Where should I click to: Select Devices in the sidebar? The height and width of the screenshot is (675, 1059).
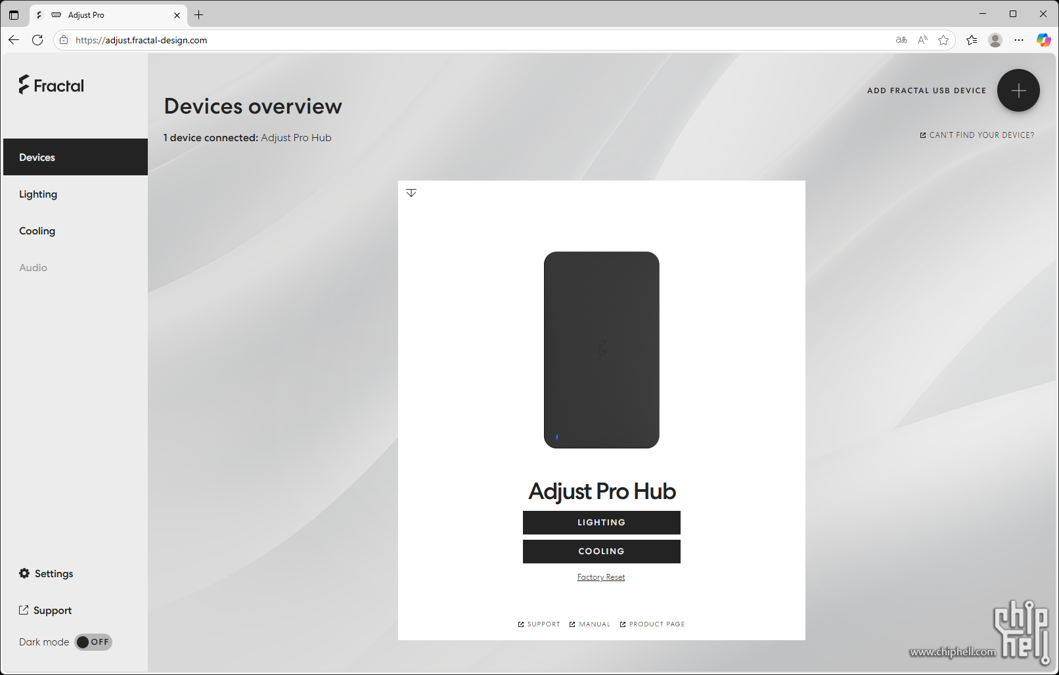(x=76, y=157)
